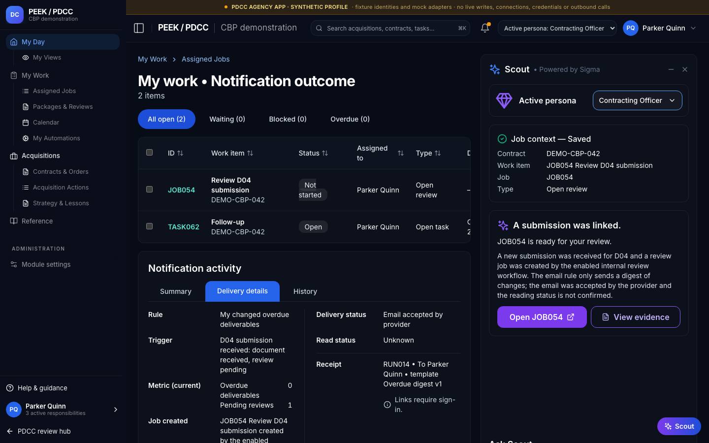Open My Views in sidebar
The height and width of the screenshot is (443, 709).
click(47, 58)
